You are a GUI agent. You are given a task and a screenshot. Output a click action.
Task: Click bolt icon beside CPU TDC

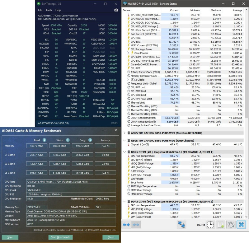pyautogui.click(x=129, y=38)
